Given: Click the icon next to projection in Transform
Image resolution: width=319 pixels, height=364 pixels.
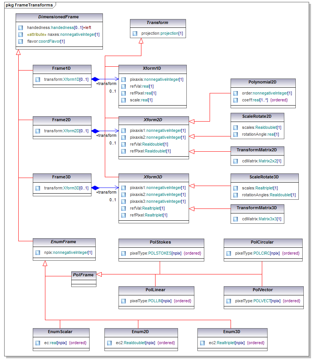Looking at the screenshot, I should click(x=135, y=34).
